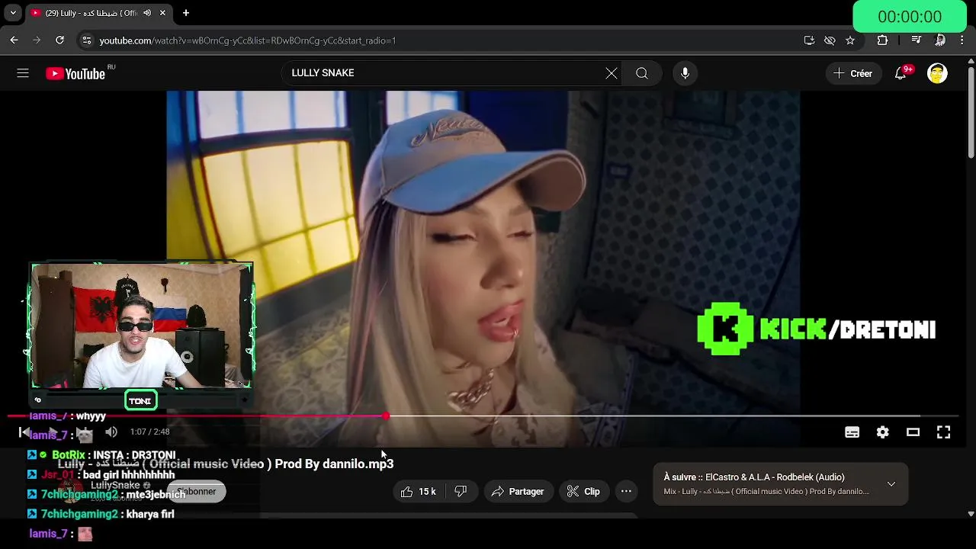This screenshot has width=976, height=549.
Task: Open the YouTube account avatar menu
Action: click(937, 73)
